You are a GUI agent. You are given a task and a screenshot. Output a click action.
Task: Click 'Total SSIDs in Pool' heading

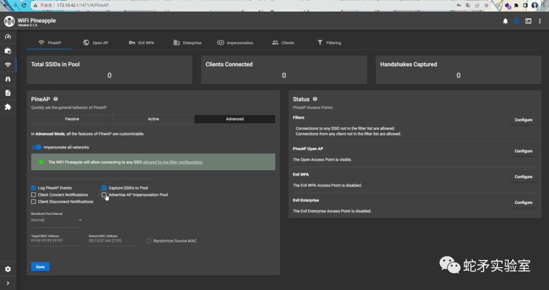point(55,64)
